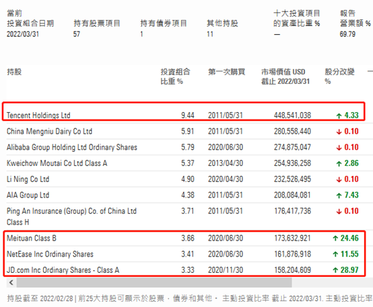Click the green up arrow beside 24.46
The height and width of the screenshot is (307, 373).
(335, 238)
